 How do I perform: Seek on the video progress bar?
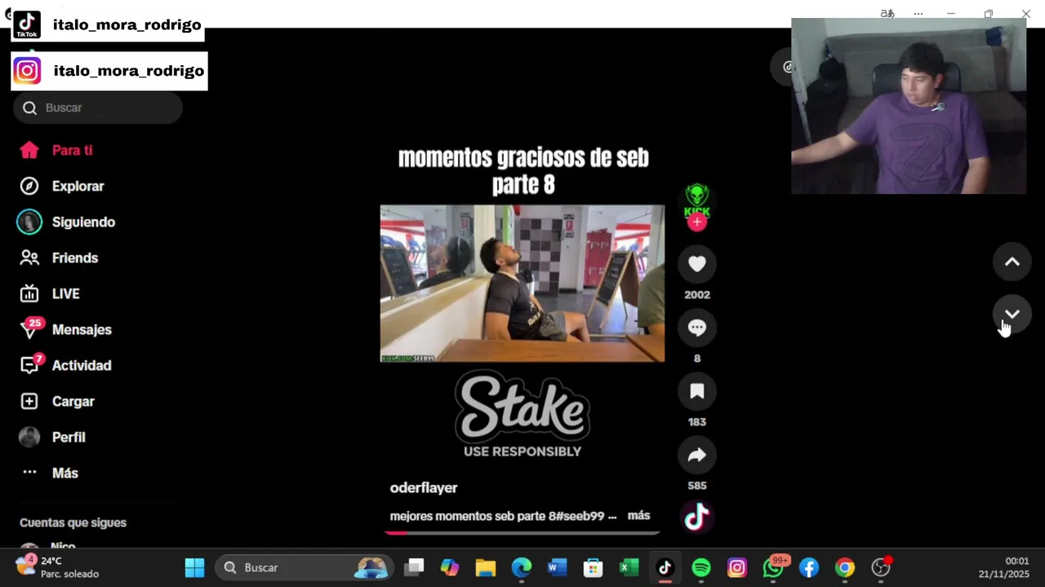pyautogui.click(x=522, y=532)
